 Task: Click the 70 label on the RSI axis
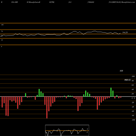(x=2, y=31)
